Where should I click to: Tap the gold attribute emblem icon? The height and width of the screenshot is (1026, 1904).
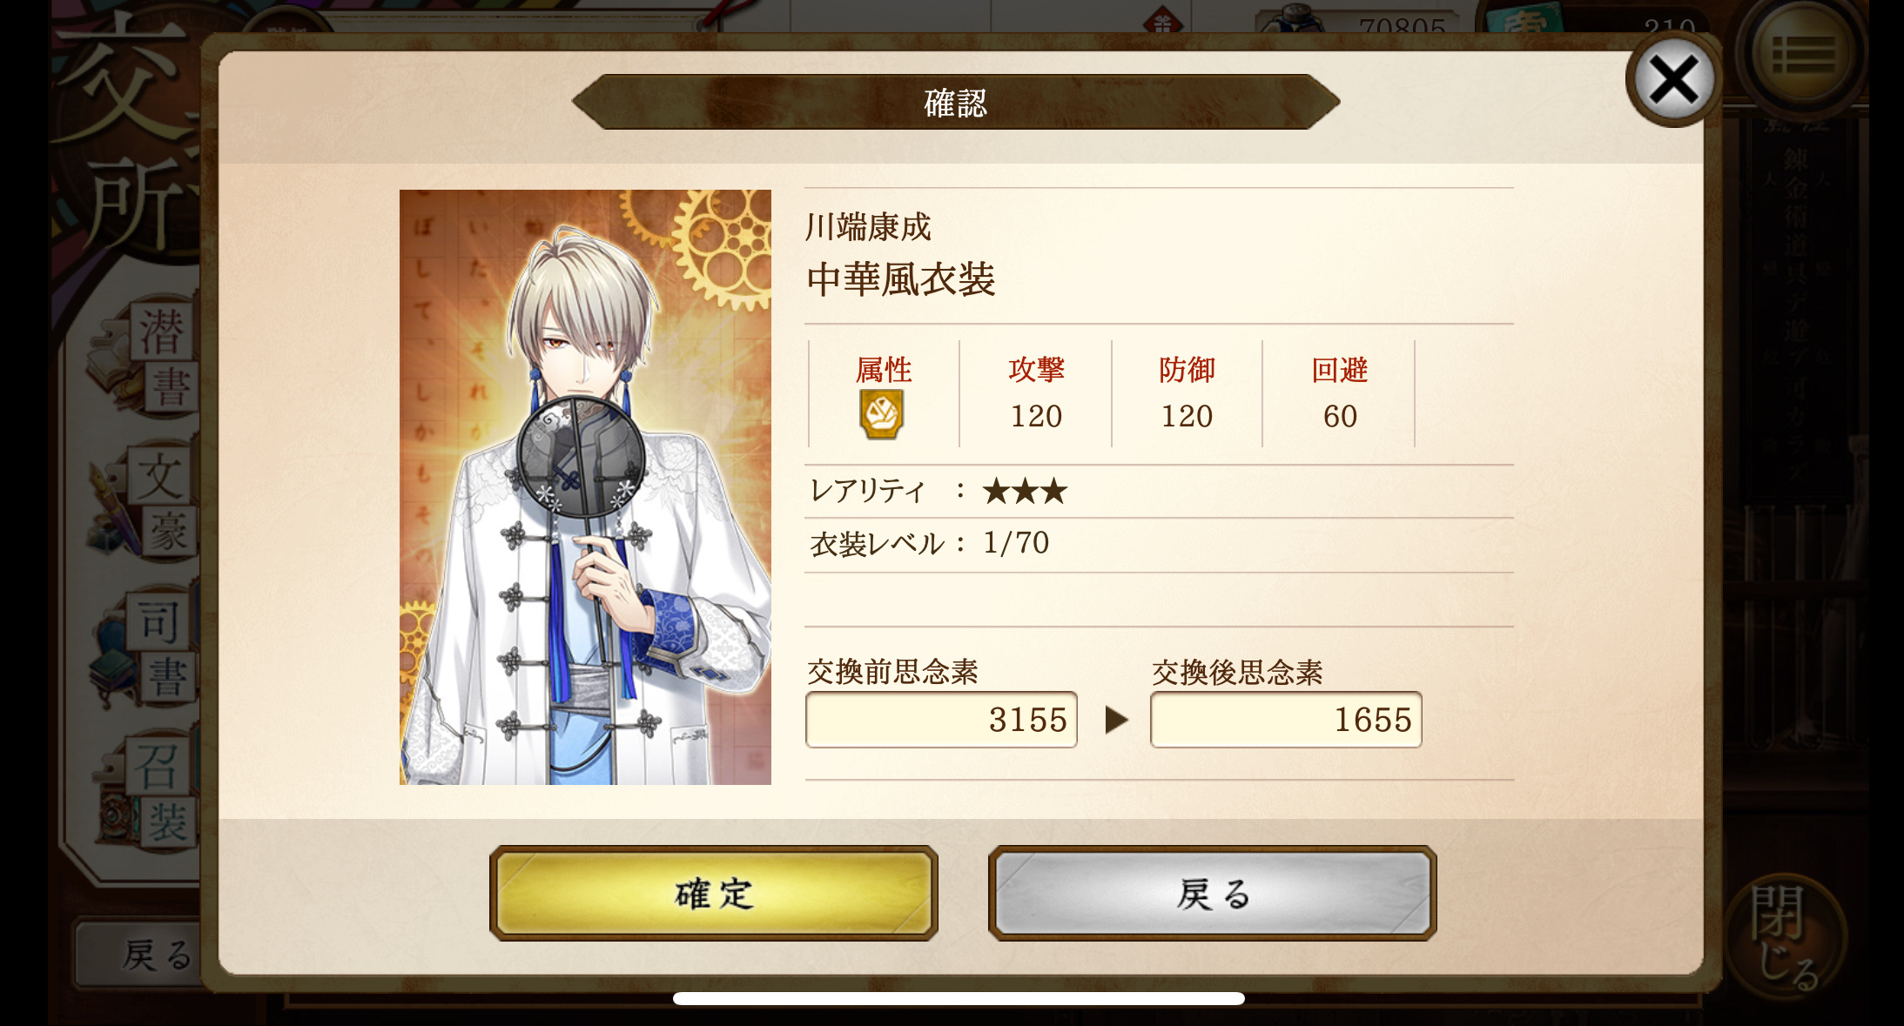[881, 413]
